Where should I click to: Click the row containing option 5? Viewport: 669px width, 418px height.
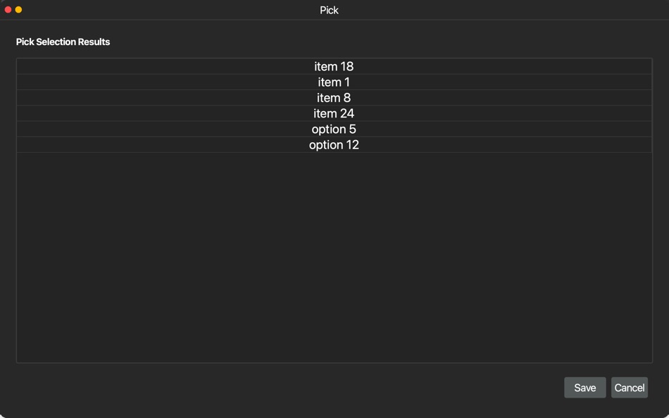(x=334, y=129)
